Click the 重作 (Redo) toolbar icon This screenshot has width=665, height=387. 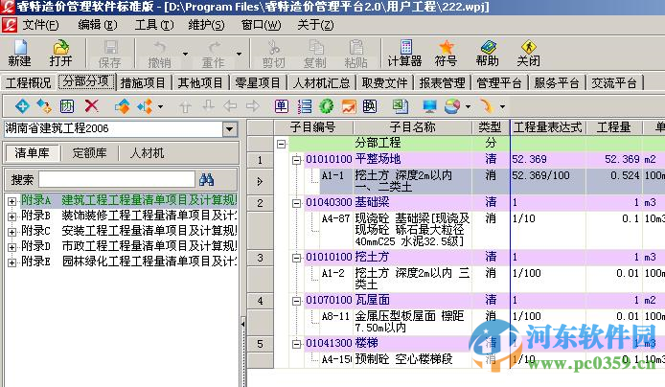click(x=213, y=54)
